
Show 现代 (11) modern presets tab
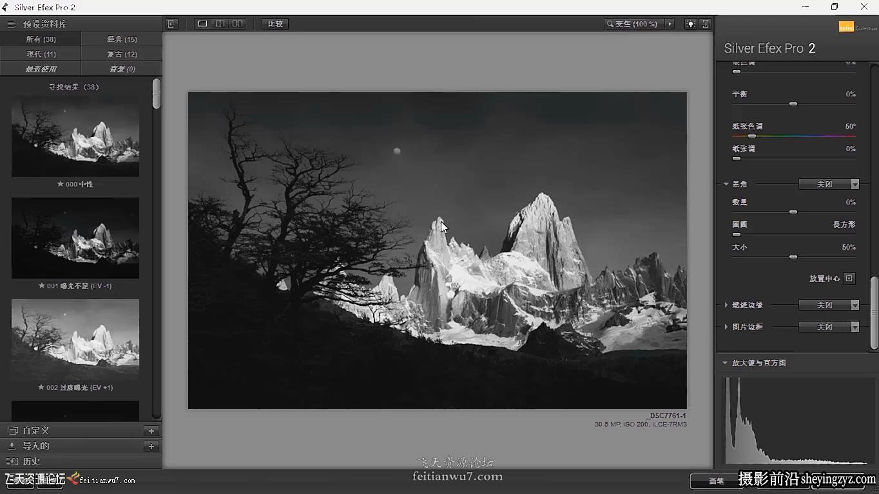(41, 54)
